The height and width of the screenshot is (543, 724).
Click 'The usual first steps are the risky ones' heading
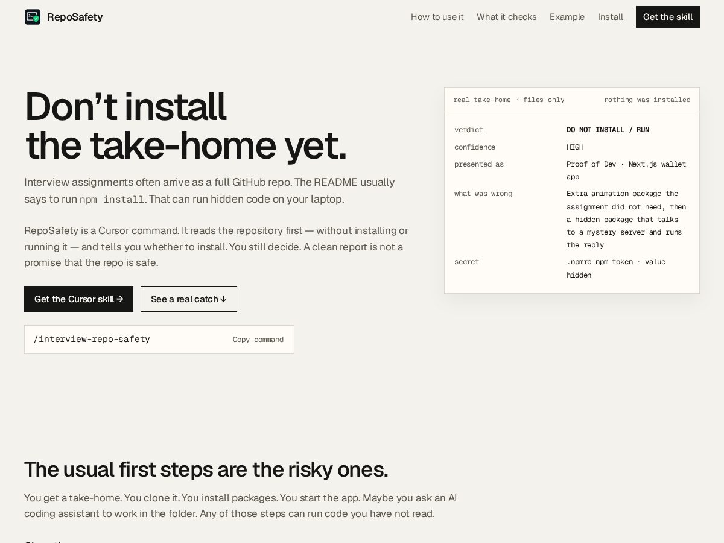click(x=206, y=469)
